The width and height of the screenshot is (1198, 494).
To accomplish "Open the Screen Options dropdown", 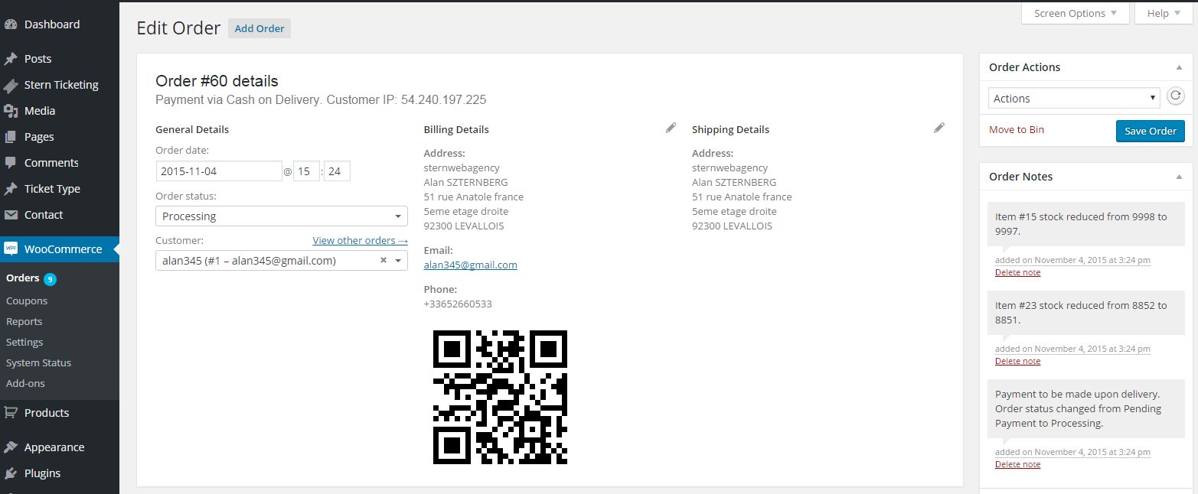I will tap(1076, 13).
